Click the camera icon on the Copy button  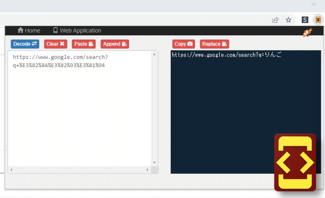pyautogui.click(x=190, y=44)
